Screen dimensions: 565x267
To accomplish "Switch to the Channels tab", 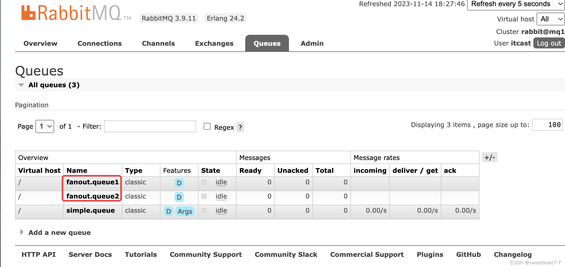I will click(x=158, y=43).
